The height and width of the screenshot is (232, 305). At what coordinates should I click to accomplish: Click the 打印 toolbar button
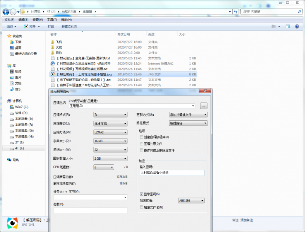click(x=51, y=26)
